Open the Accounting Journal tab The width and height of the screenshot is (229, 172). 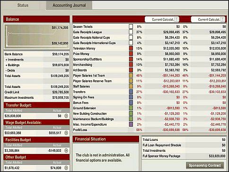[69, 5]
